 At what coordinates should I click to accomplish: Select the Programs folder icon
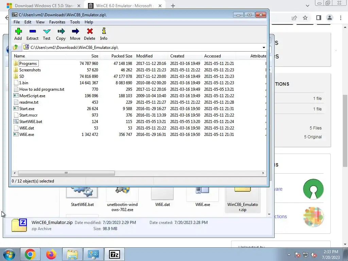tap(16, 64)
